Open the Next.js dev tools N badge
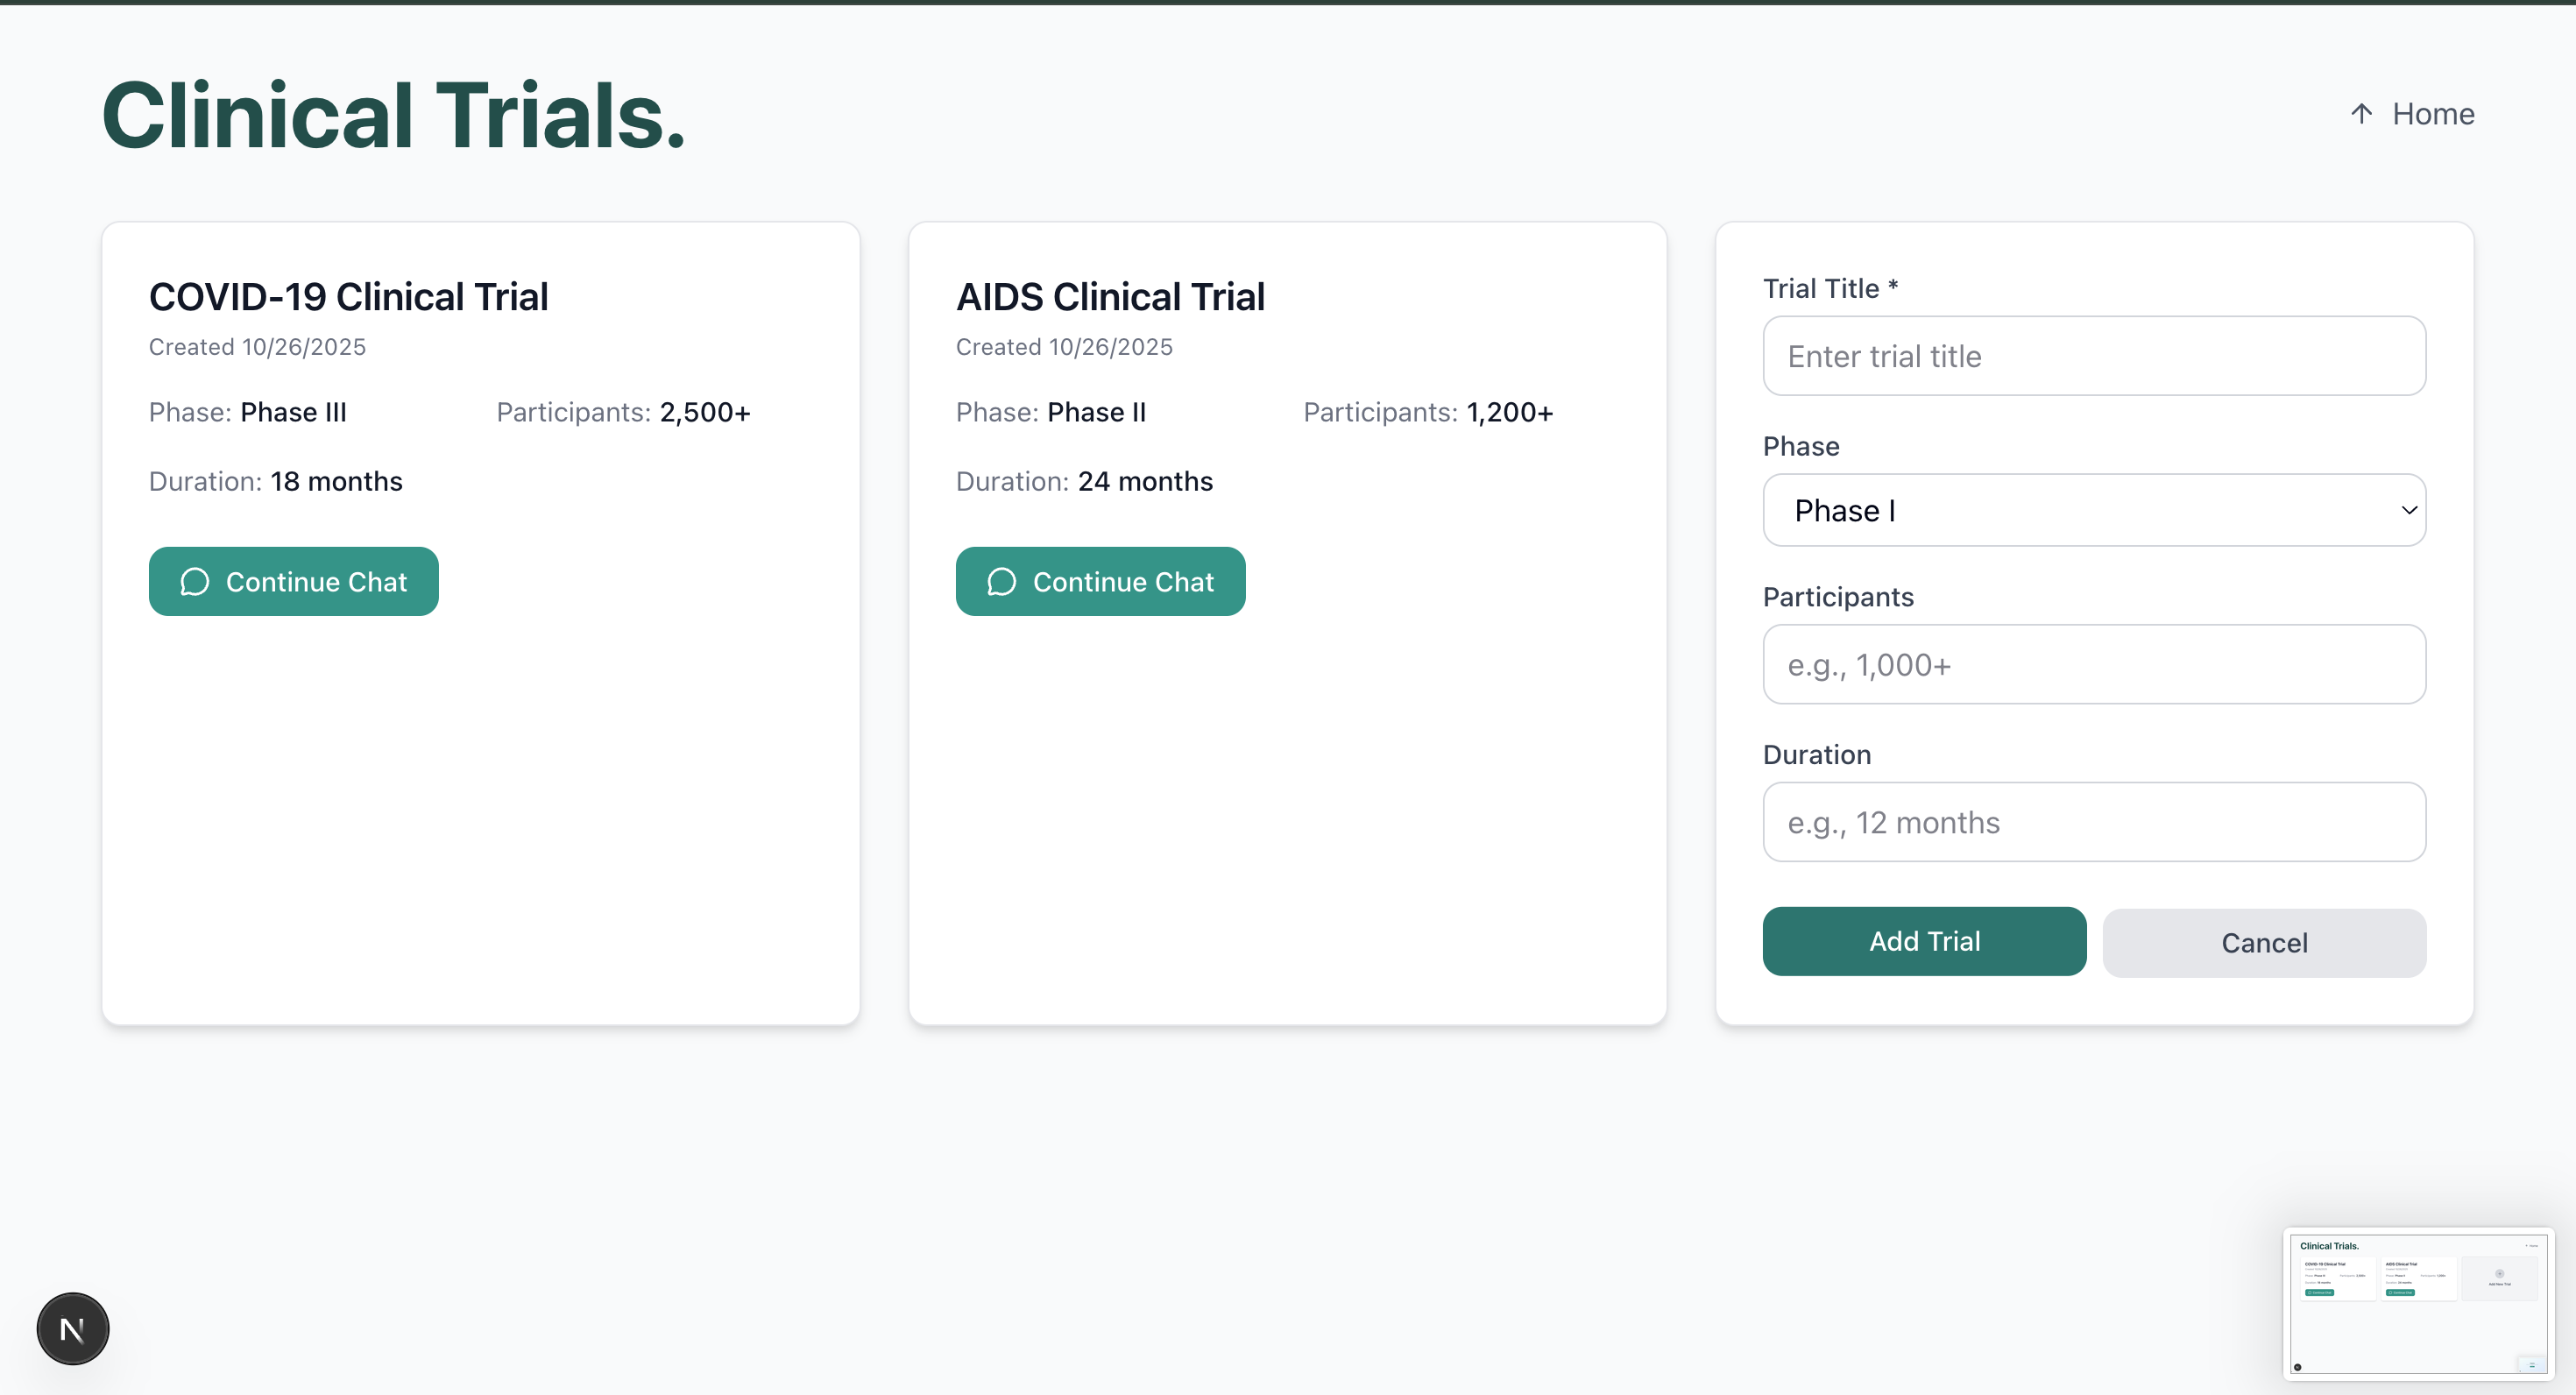This screenshot has width=2576, height=1395. click(73, 1329)
